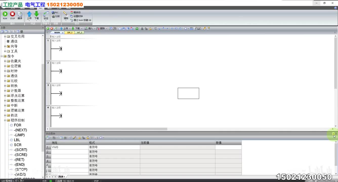
Task: Select the 图表 1 chart tab
Action: click(61, 177)
